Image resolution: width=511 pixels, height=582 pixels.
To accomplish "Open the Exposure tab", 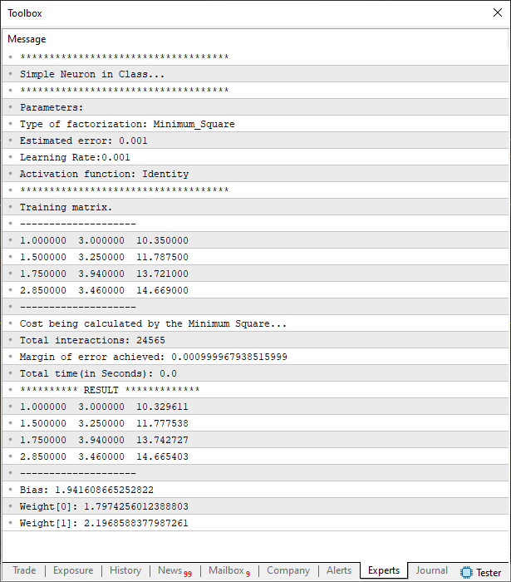I will tap(73, 570).
